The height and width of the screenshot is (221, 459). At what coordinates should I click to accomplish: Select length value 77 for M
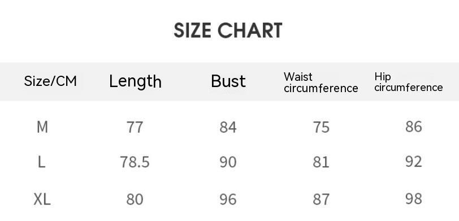pyautogui.click(x=135, y=127)
